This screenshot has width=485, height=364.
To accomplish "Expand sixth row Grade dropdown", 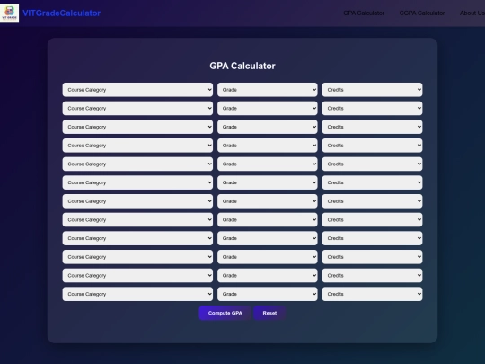I will click(268, 182).
